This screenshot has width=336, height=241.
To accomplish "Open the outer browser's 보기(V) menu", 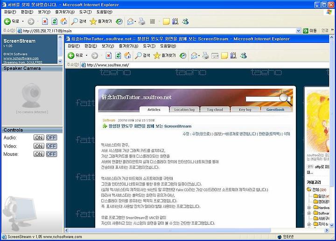I will pyautogui.click(x=44, y=12).
